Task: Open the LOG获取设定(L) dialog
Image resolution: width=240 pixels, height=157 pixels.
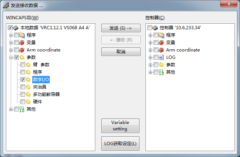Action: pyautogui.click(x=120, y=144)
